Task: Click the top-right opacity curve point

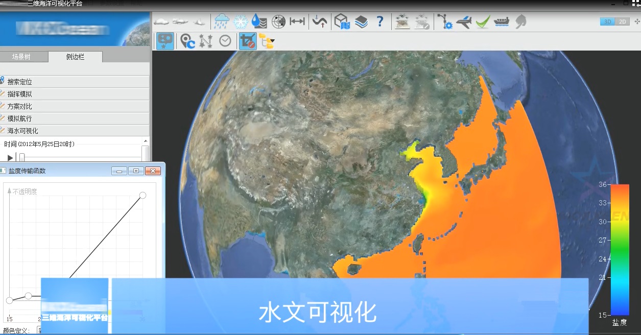Action: (143, 195)
